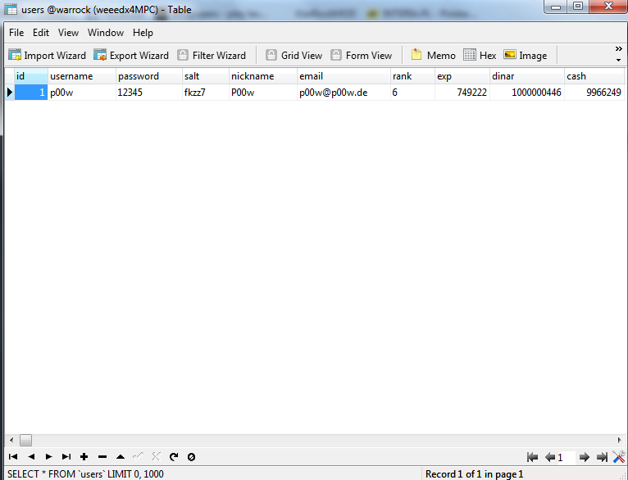Select the dinar cell 1000000446
The height and width of the screenshot is (480, 628).
(x=526, y=93)
